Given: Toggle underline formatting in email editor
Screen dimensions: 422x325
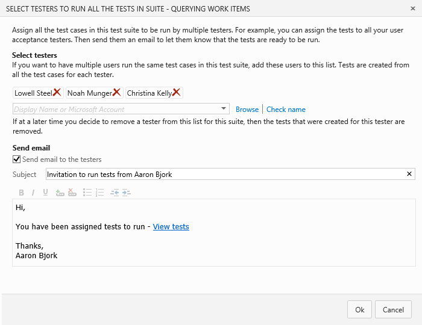Looking at the screenshot, I should [x=45, y=193].
